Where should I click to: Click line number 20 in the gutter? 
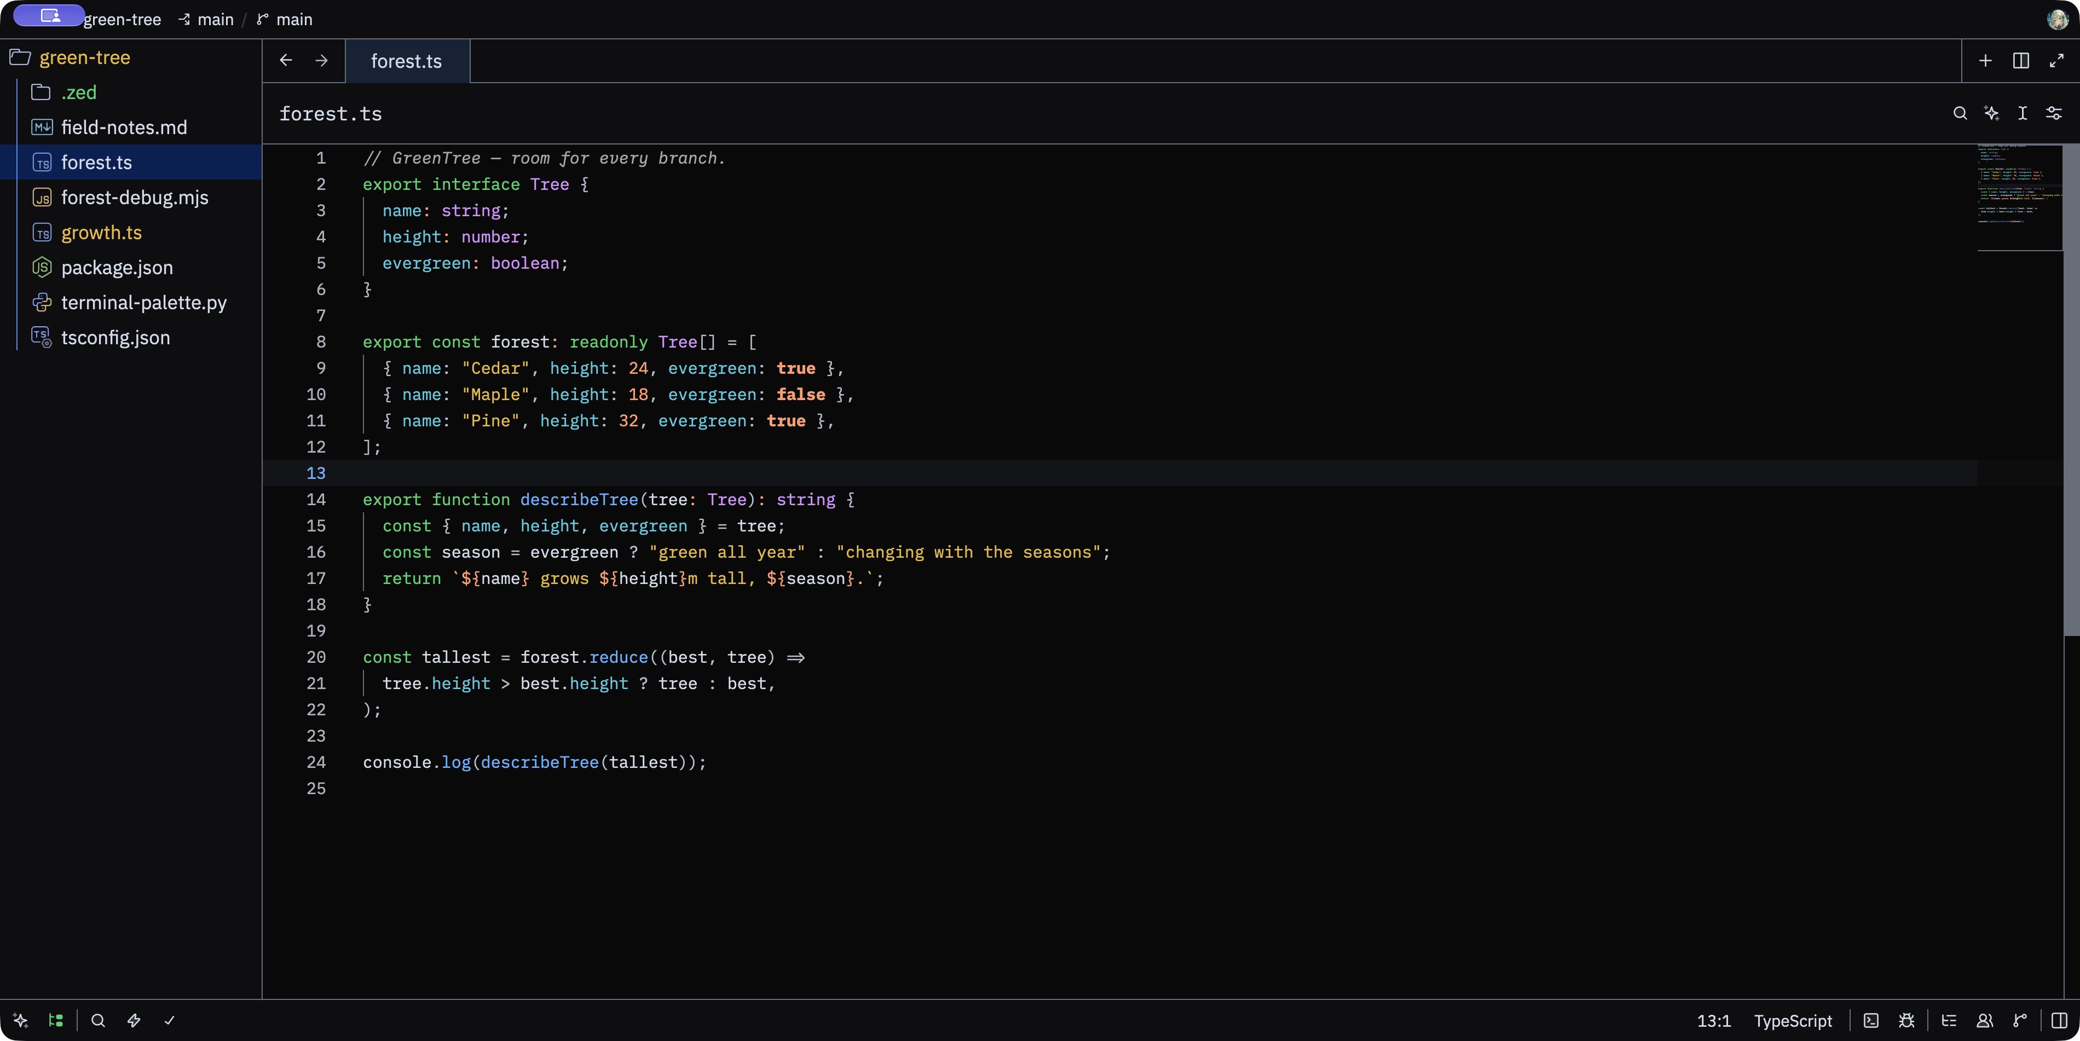[316, 657]
